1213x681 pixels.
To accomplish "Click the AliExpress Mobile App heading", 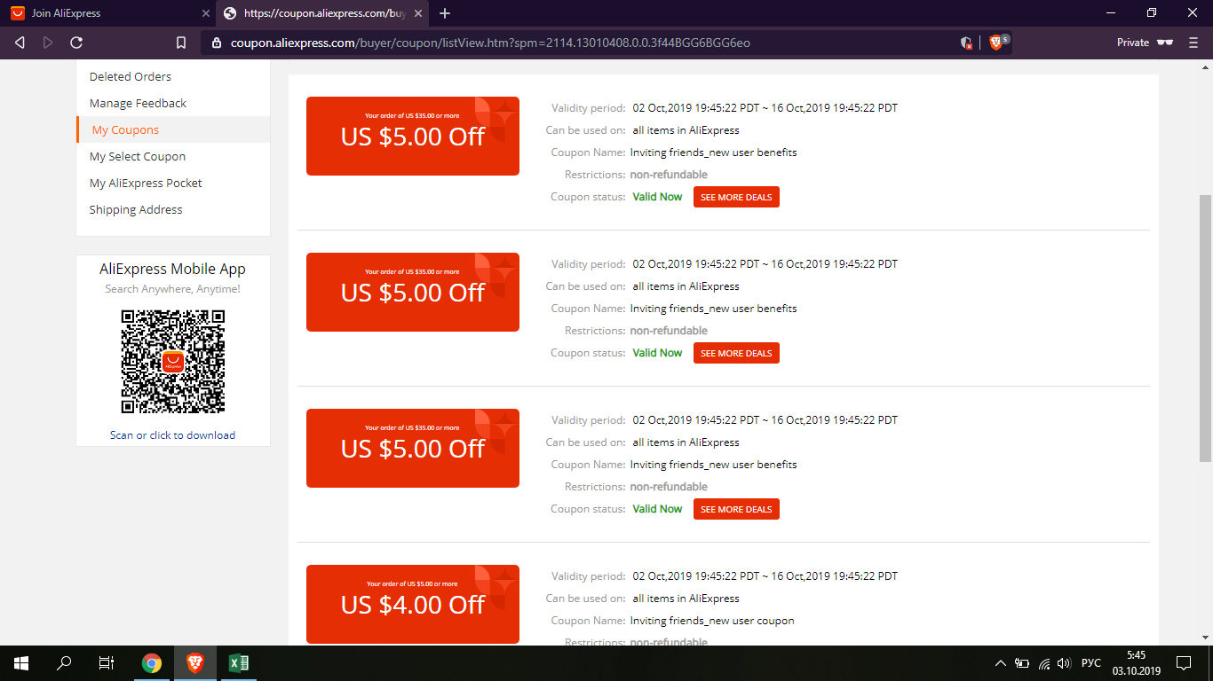I will click(x=173, y=270).
